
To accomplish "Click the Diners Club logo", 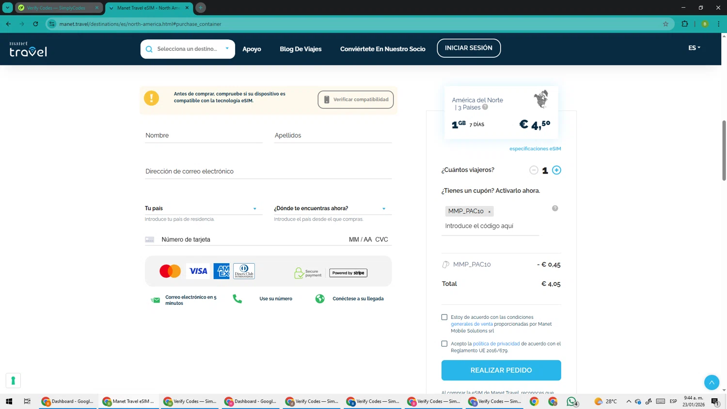I will tap(244, 271).
